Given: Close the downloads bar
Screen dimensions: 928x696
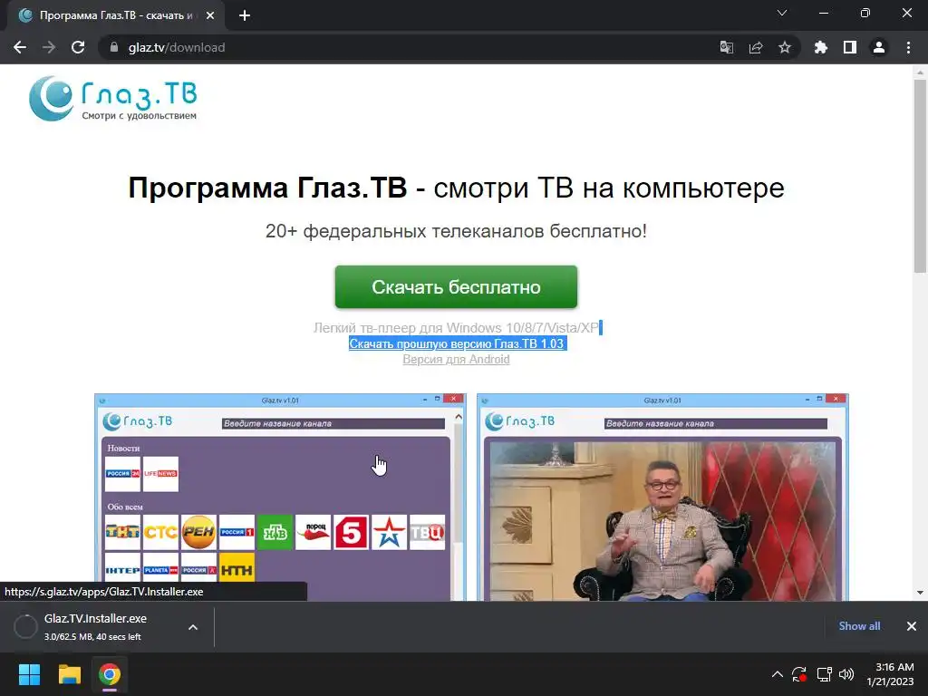Looking at the screenshot, I should pyautogui.click(x=912, y=626).
